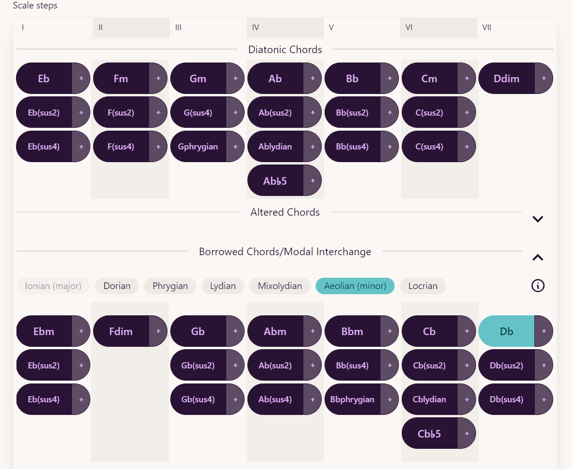The height and width of the screenshot is (469, 572).
Task: Click the Gphrygian chord button
Action: [199, 147]
